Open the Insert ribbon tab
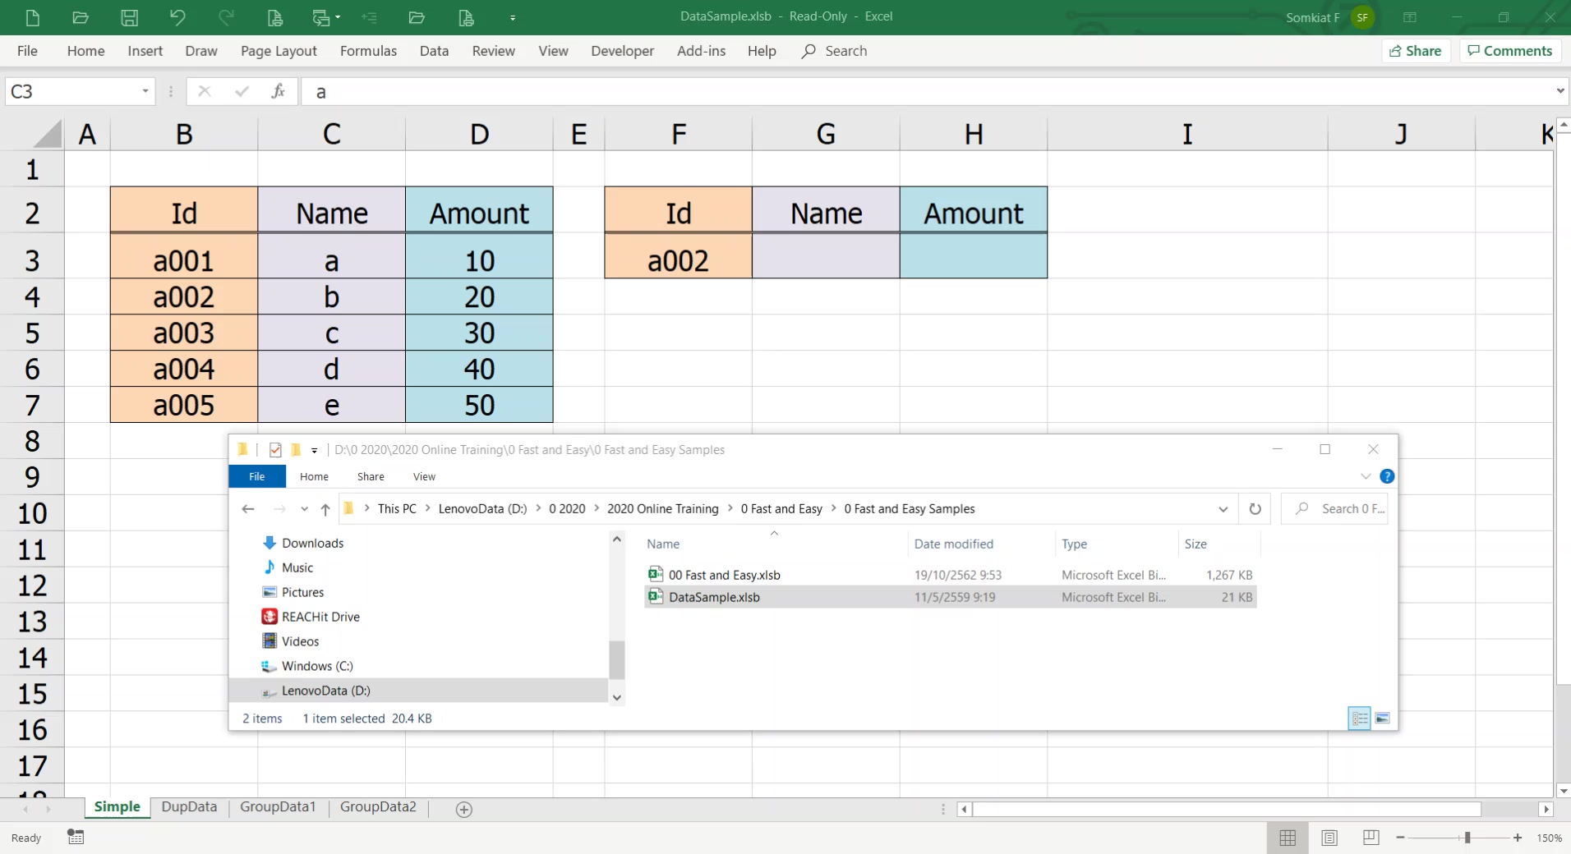Image resolution: width=1571 pixels, height=854 pixels. tap(145, 51)
